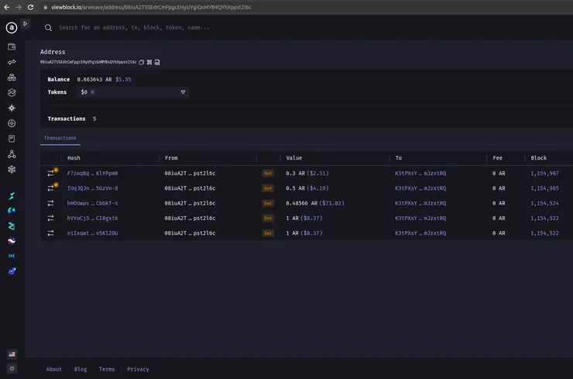Switch to the blue-purple planet chain logo
The height and width of the screenshot is (379, 573).
[x=12, y=271]
